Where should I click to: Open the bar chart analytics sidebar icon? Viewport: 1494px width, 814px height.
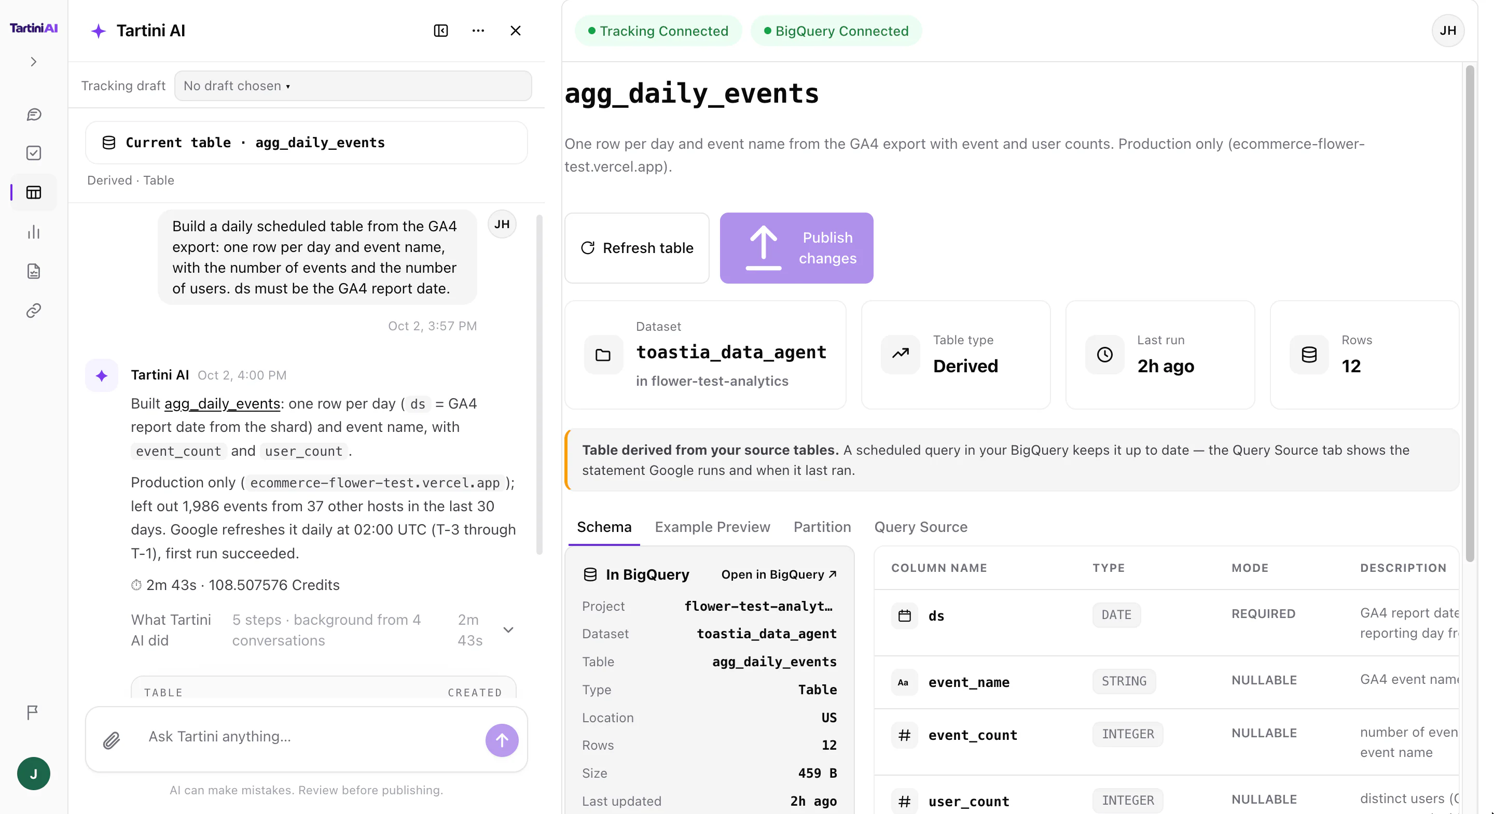(x=34, y=232)
